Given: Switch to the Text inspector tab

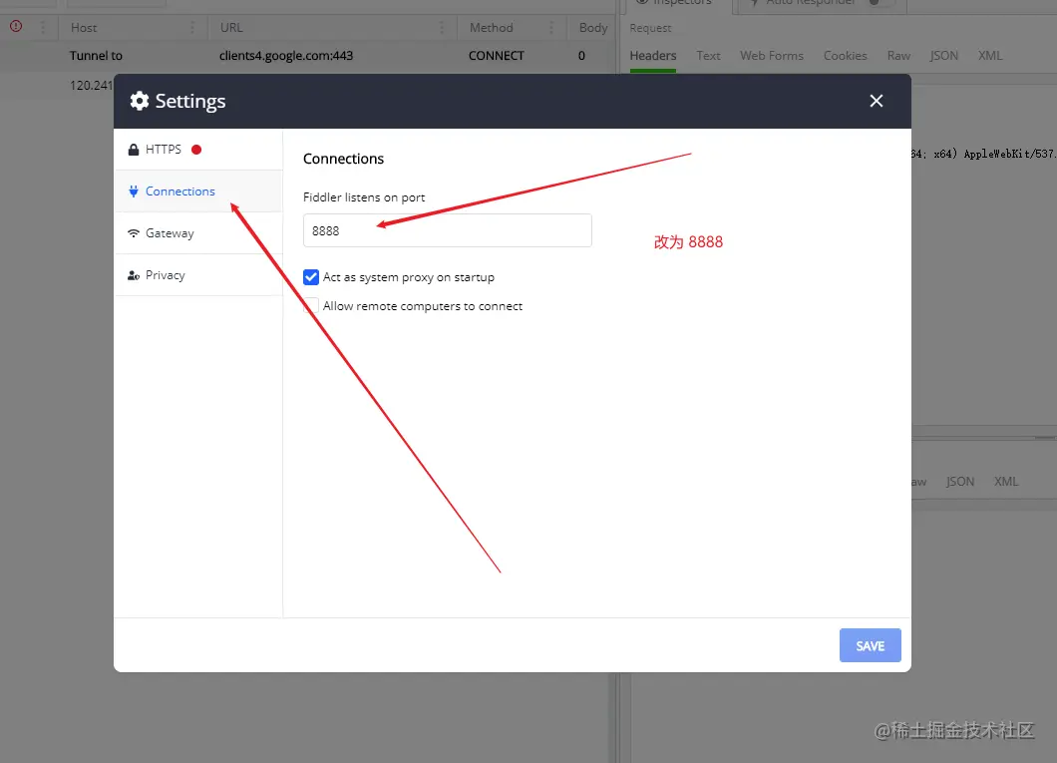Looking at the screenshot, I should [708, 56].
